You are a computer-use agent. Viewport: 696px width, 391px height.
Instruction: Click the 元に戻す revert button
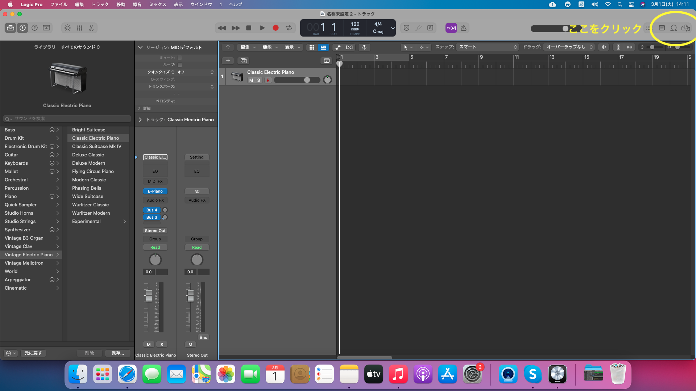click(x=33, y=353)
